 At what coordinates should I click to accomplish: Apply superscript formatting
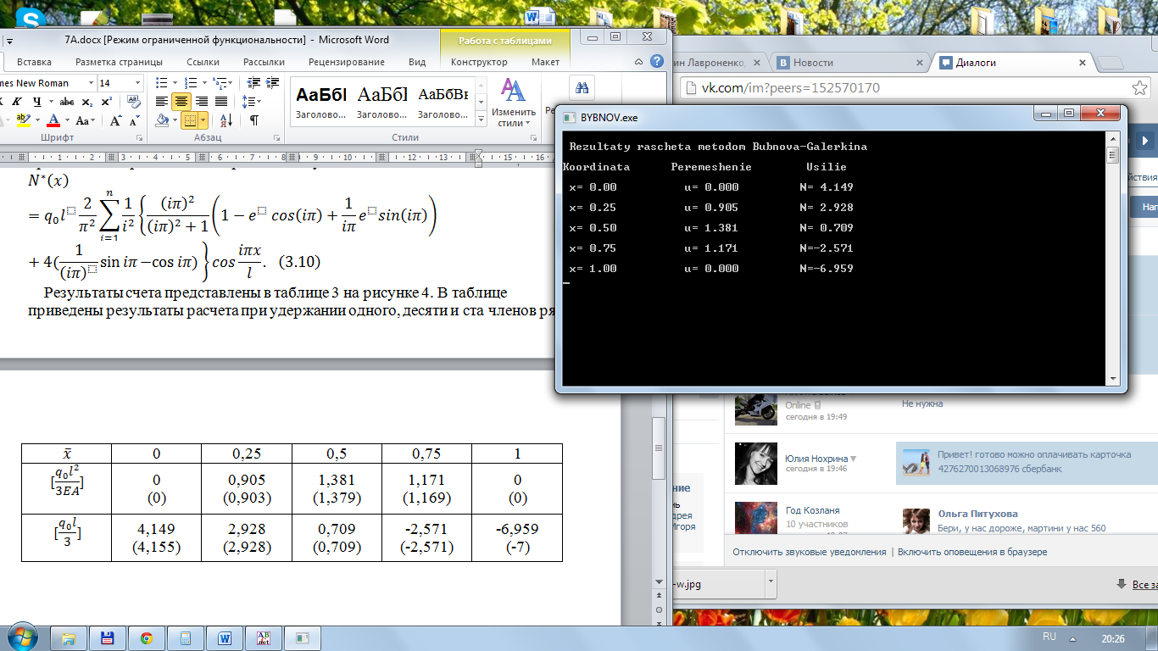(x=107, y=102)
